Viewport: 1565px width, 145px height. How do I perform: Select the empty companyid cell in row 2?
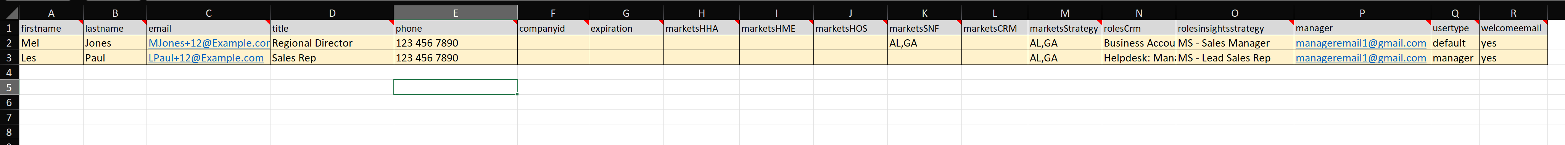553,43
